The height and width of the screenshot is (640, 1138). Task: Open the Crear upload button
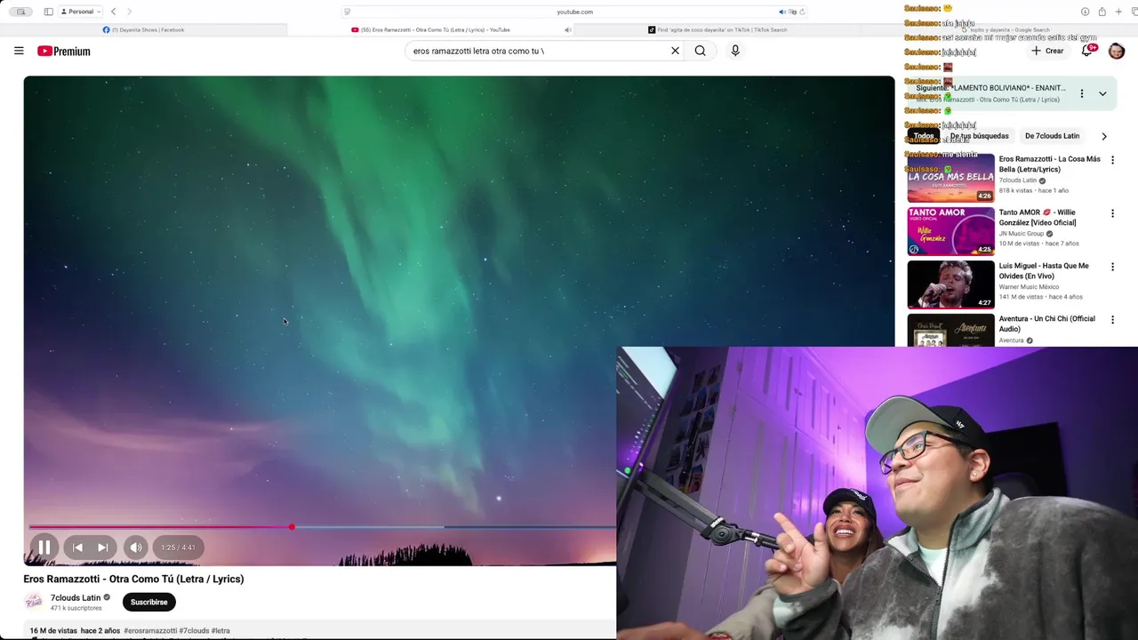(x=1047, y=51)
